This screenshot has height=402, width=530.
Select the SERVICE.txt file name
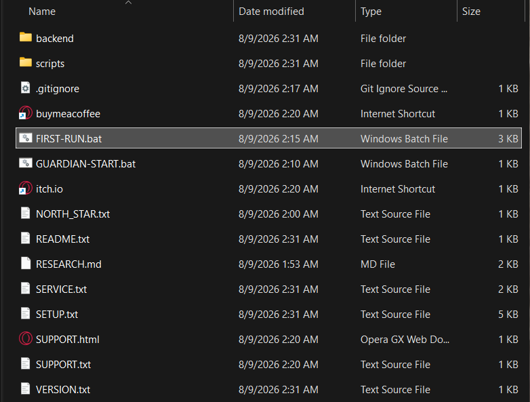[61, 289]
